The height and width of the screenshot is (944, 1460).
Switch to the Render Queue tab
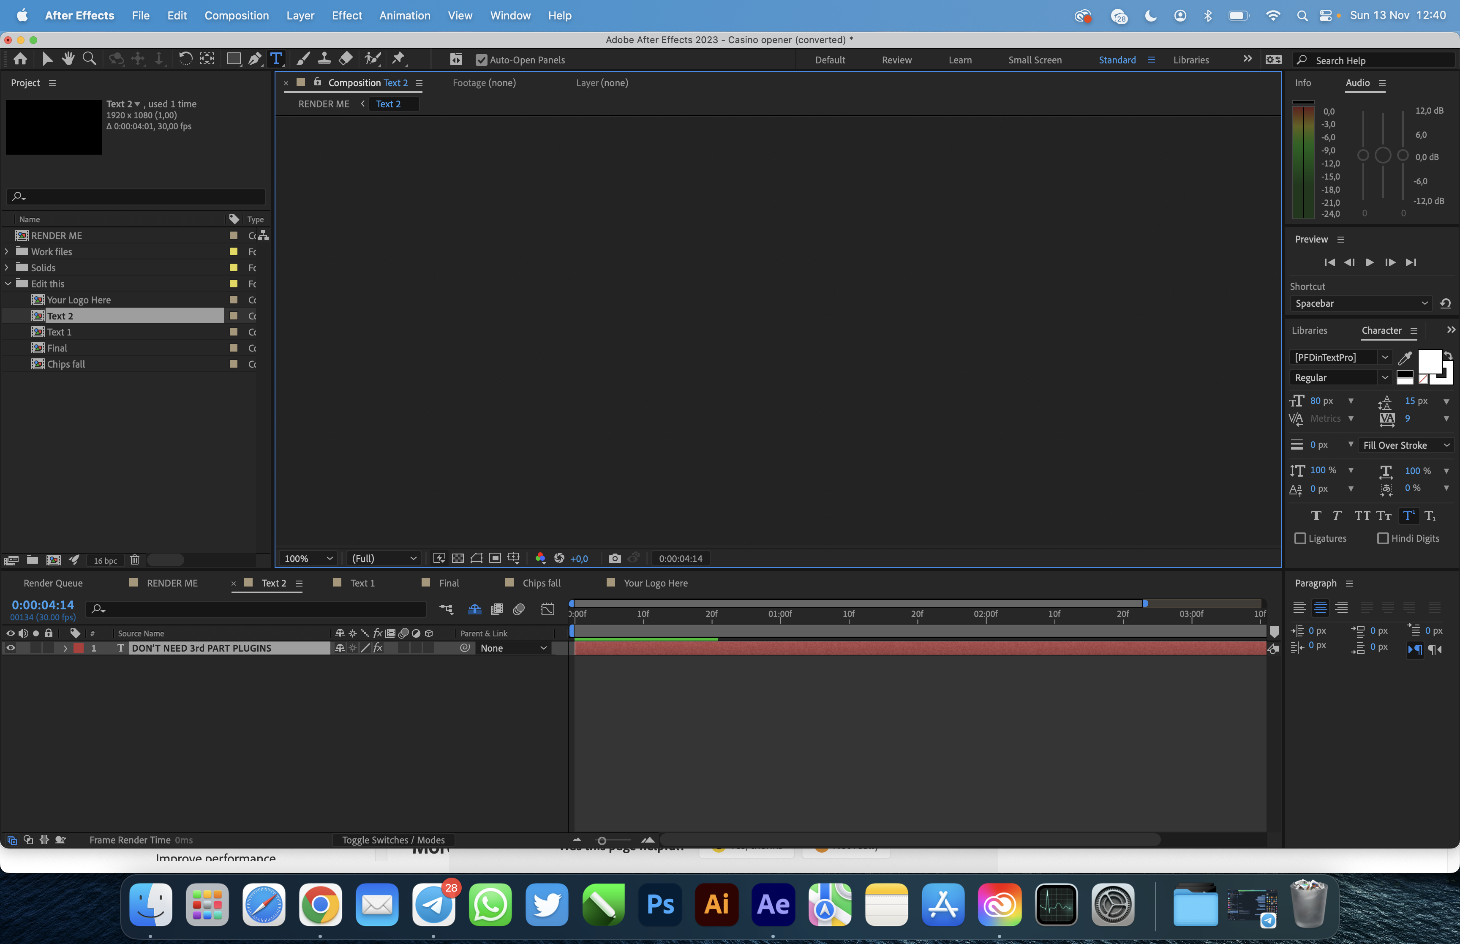pyautogui.click(x=53, y=583)
